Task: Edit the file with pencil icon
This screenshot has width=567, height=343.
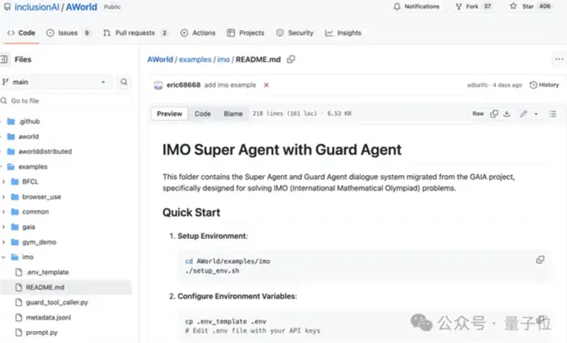Action: [x=523, y=114]
